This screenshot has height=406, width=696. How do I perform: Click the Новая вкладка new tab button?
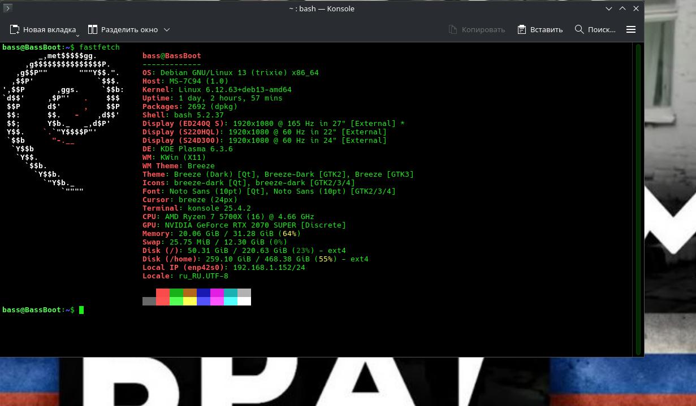coord(43,29)
